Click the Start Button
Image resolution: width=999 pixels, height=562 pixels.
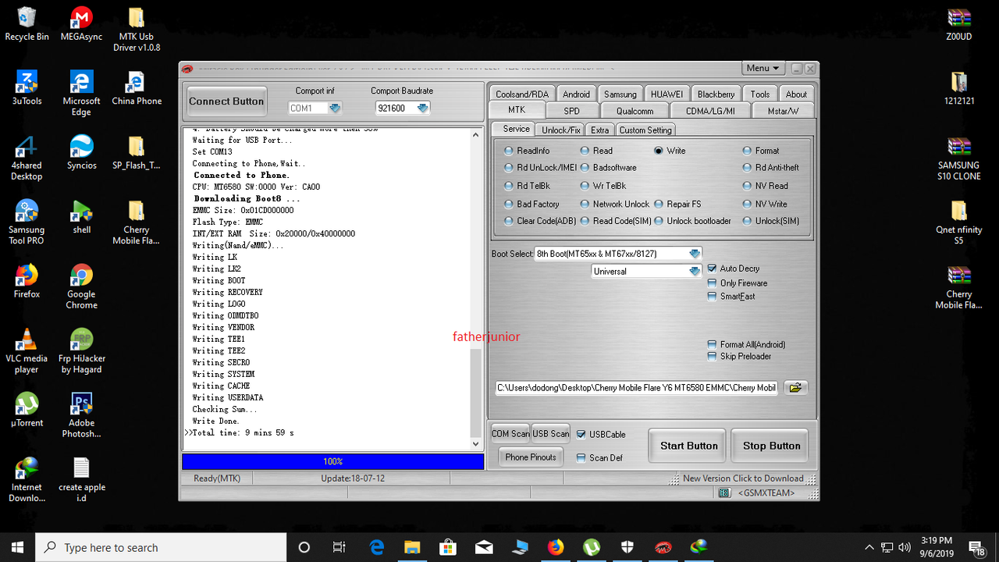point(688,446)
